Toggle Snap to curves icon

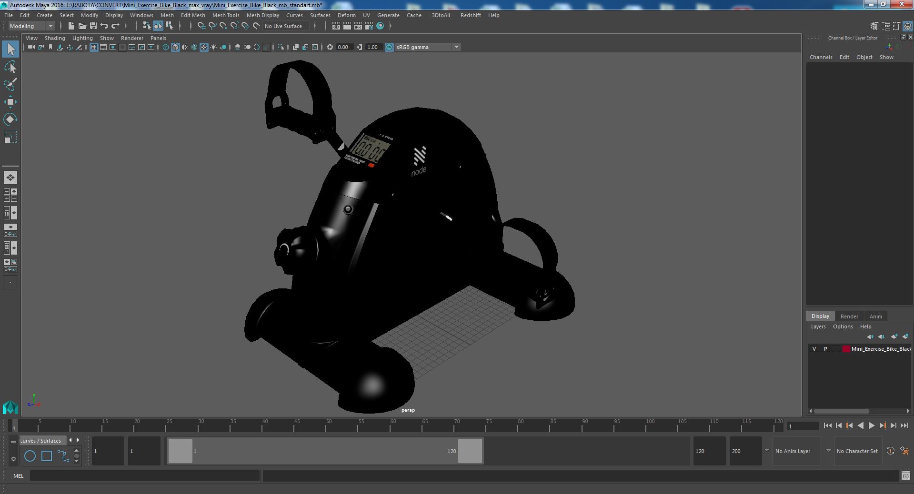pos(212,26)
